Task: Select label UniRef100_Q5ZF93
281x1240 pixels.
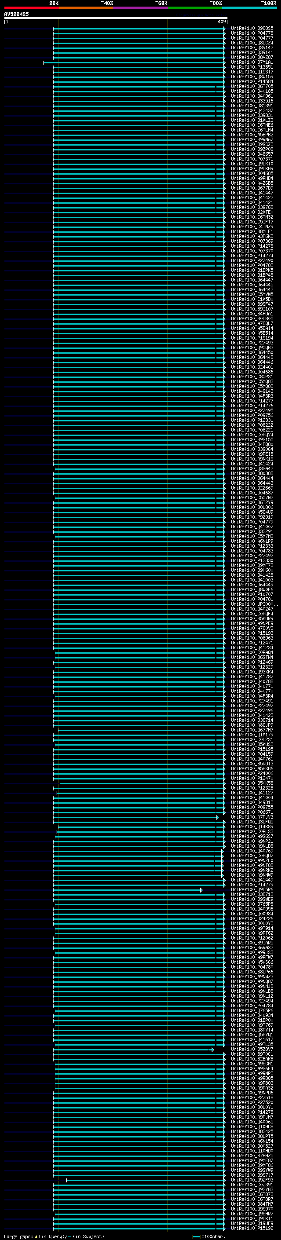Action: pyautogui.click(x=252, y=1180)
